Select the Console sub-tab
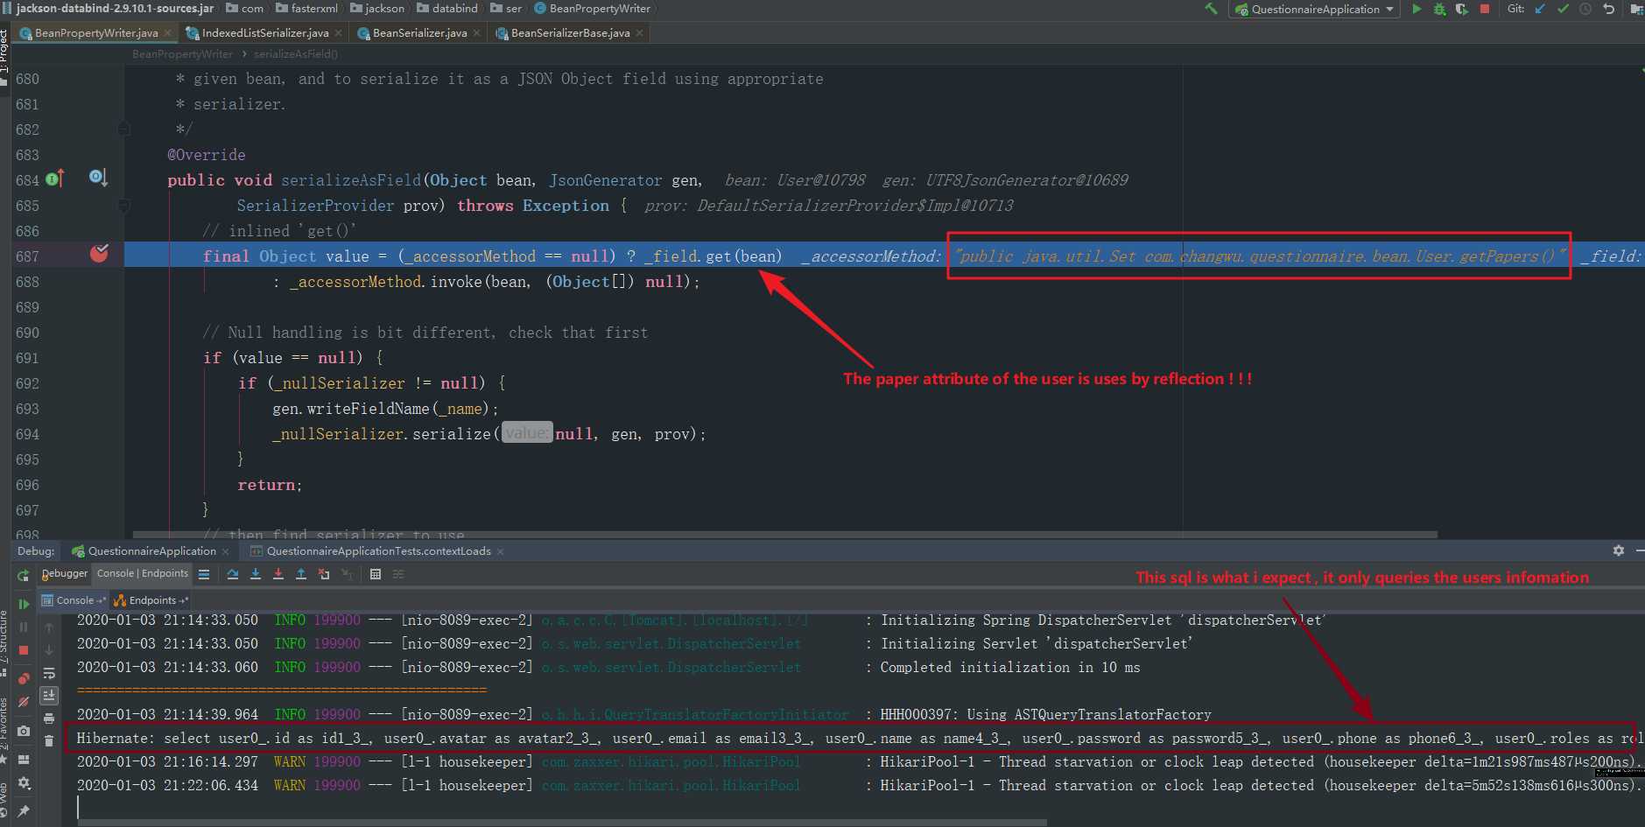Image resolution: width=1645 pixels, height=827 pixels. tap(74, 600)
